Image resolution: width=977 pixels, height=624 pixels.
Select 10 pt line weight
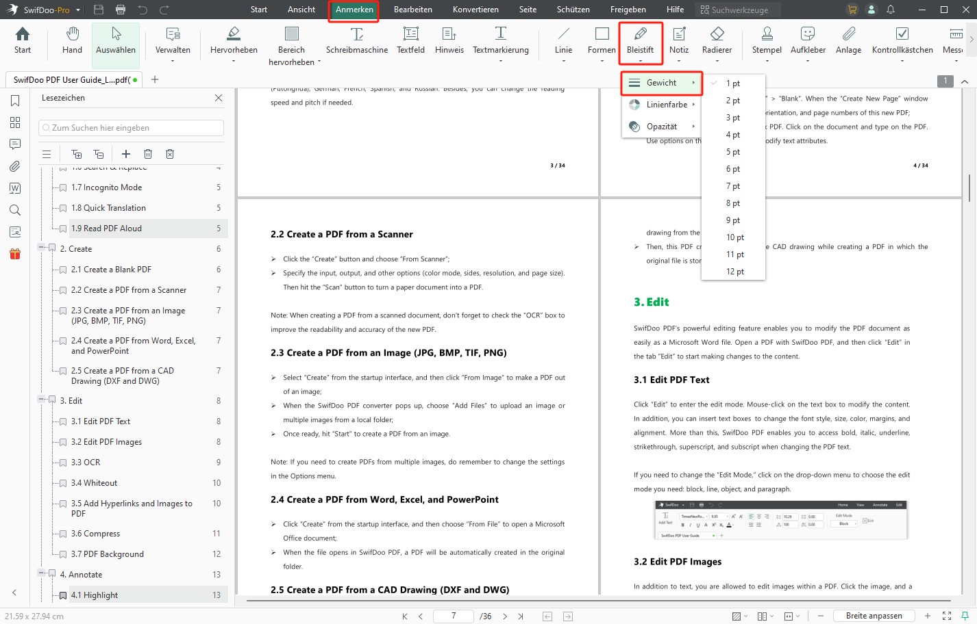click(x=733, y=237)
